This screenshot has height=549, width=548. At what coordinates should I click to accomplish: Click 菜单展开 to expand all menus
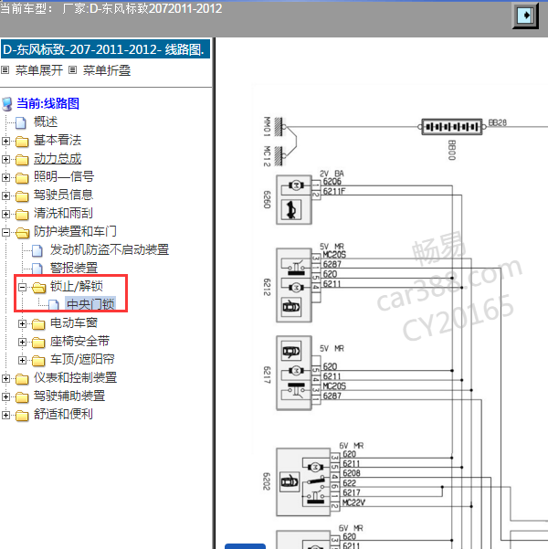(40, 69)
